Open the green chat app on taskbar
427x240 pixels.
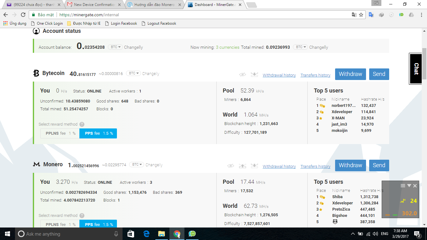pyautogui.click(x=192, y=234)
